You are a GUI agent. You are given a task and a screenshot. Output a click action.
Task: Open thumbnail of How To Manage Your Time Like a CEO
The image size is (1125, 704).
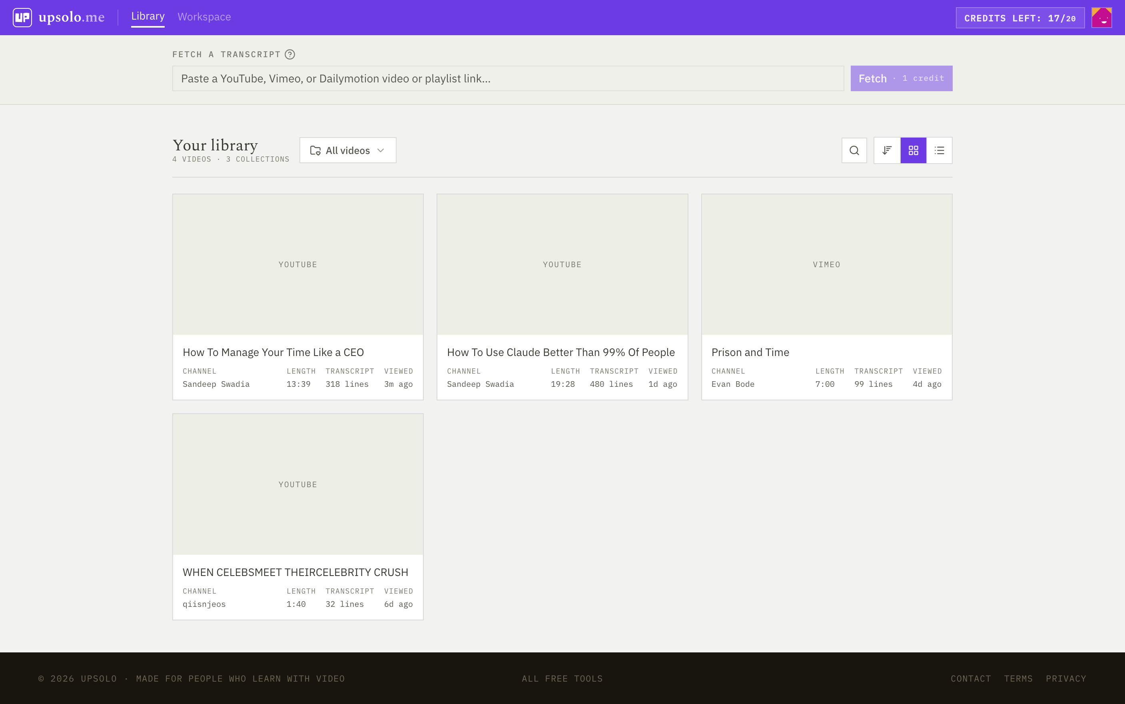298,264
